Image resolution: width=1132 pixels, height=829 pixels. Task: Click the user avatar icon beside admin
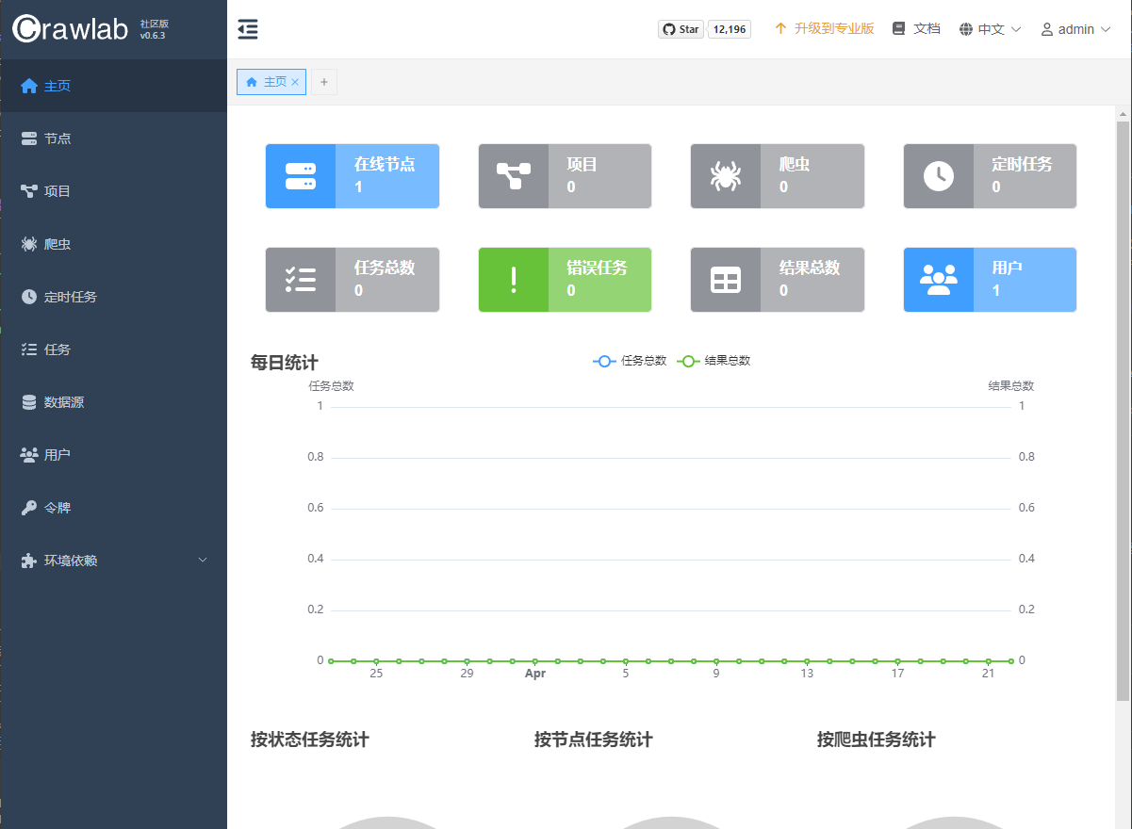tap(1047, 29)
